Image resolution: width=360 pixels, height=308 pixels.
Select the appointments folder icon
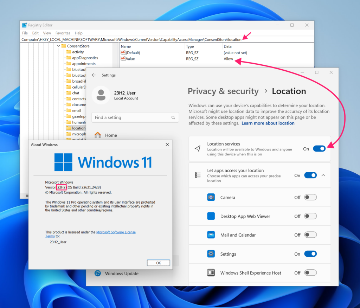pos(69,64)
